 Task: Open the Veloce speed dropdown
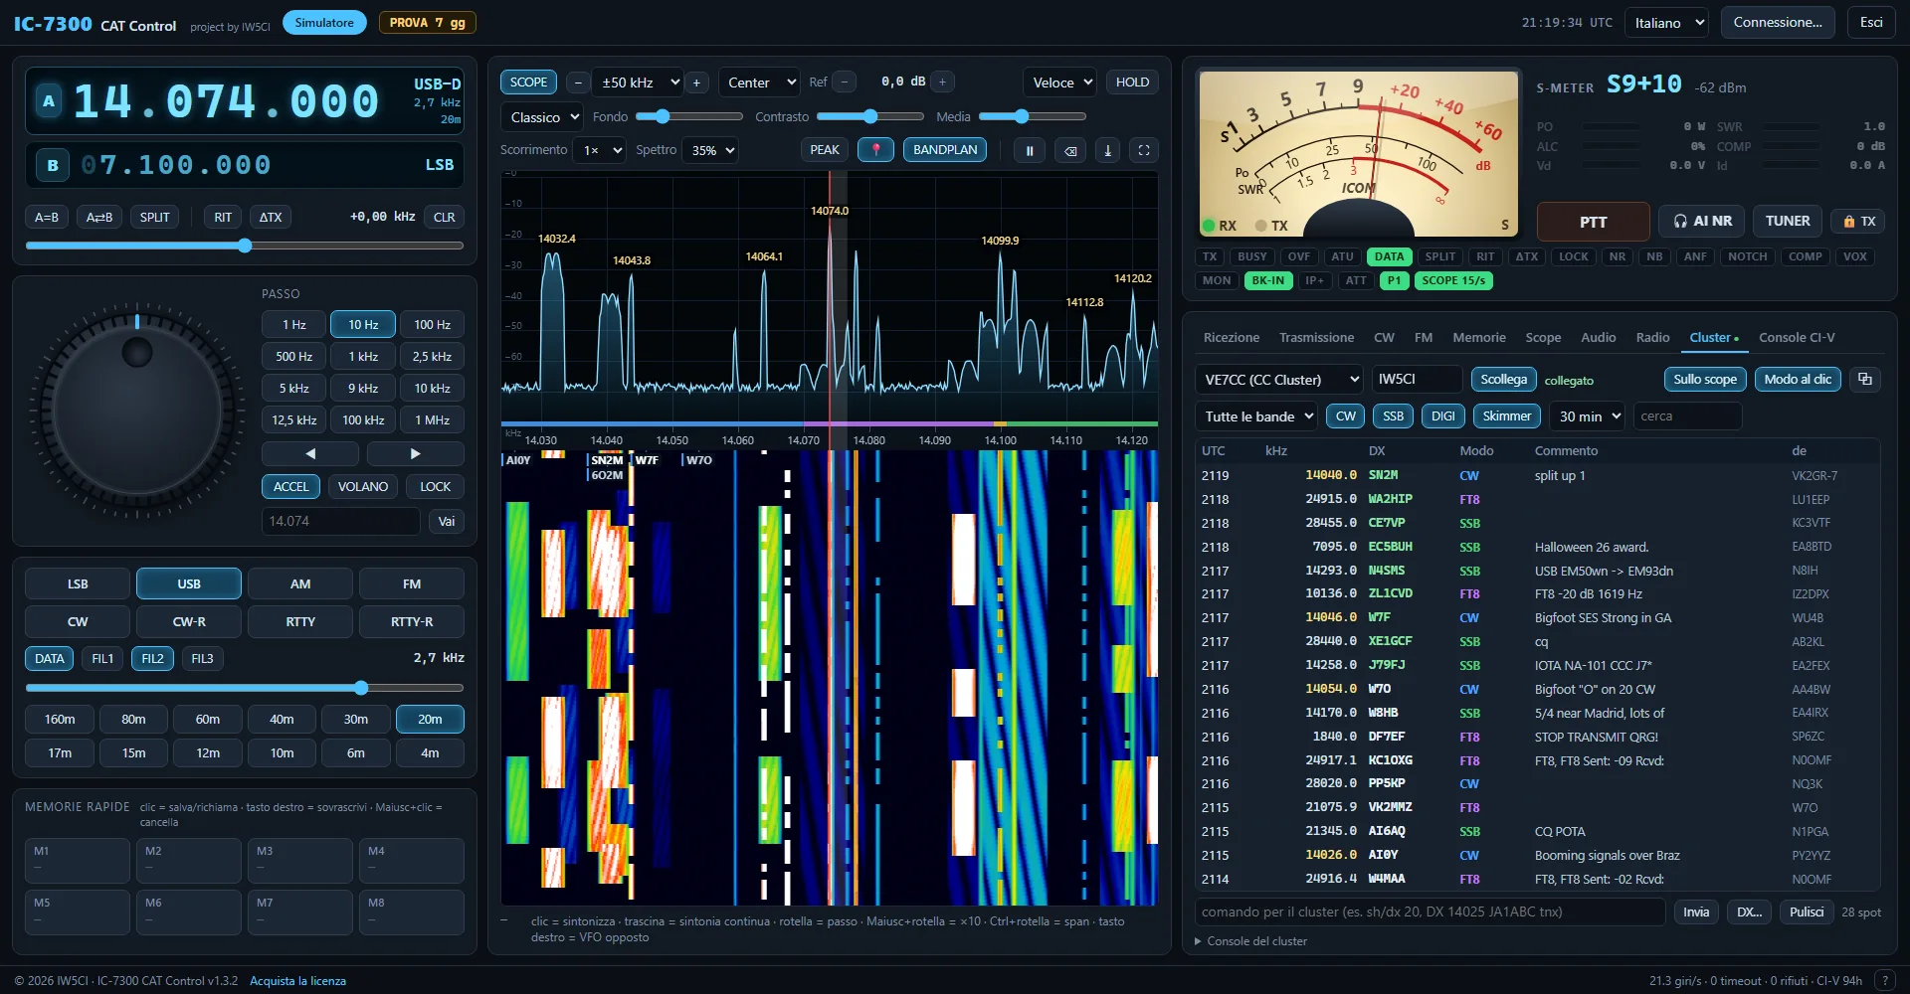1059,83
